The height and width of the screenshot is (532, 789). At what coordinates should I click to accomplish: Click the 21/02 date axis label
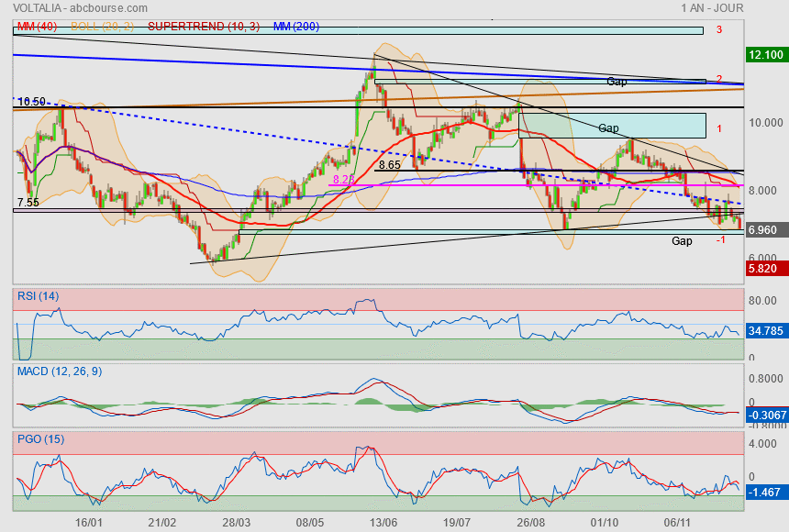(162, 522)
